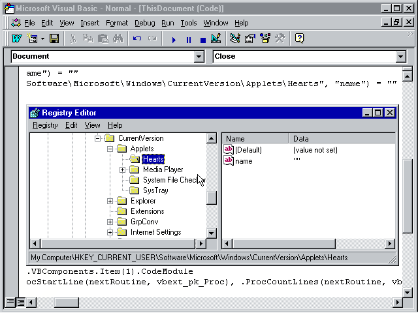418x313 pixels.
Task: Click the Redo toolbar icon
Action: pos(152,39)
